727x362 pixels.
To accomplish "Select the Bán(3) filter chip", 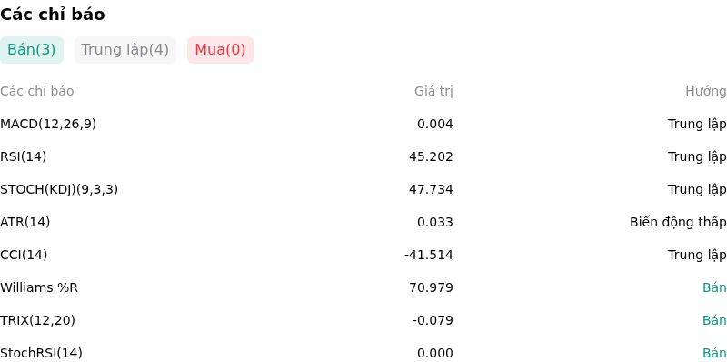I will (x=32, y=50).
